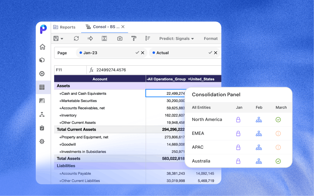314x196 pixels.
Task: Expand +Cash and Cash Equivalents row
Action: 83,93
